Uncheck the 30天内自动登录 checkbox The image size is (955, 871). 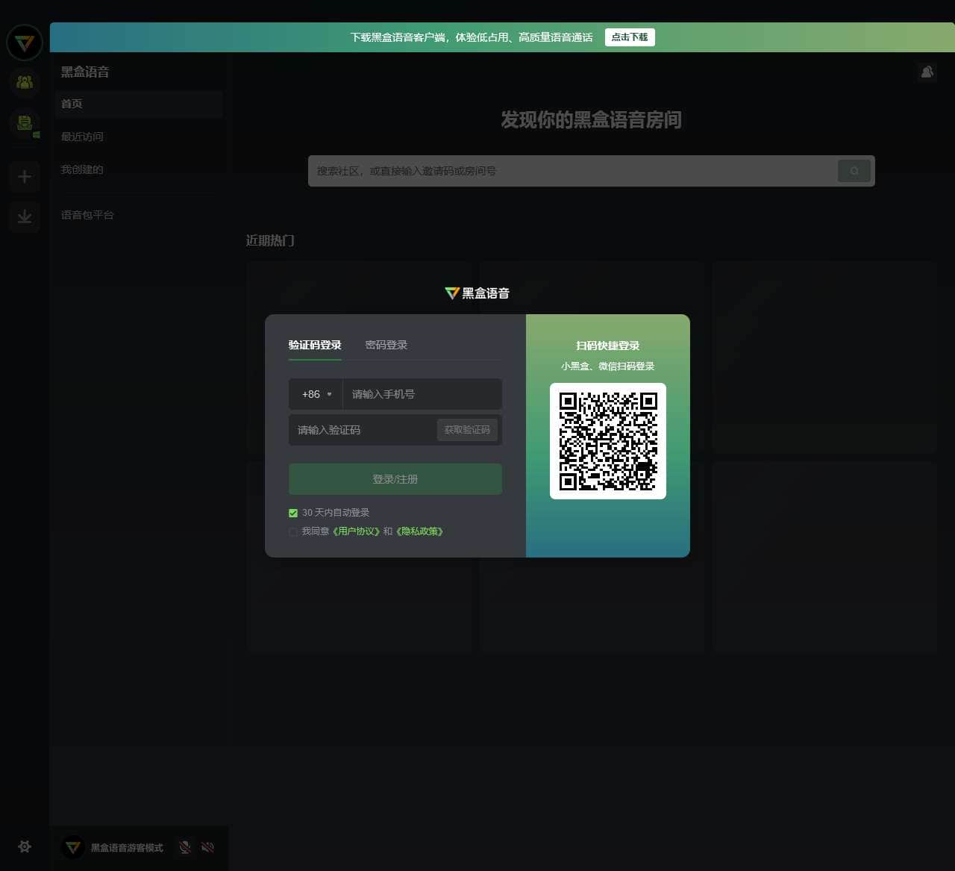pos(293,513)
